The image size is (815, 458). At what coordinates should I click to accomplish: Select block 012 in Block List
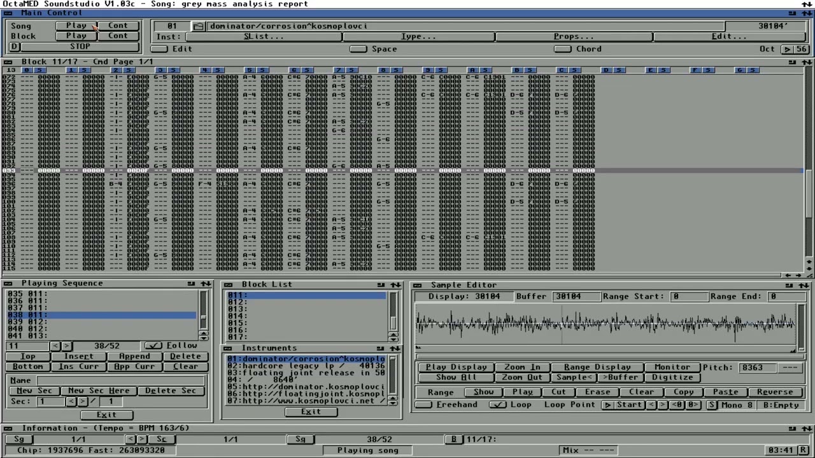coord(306,303)
